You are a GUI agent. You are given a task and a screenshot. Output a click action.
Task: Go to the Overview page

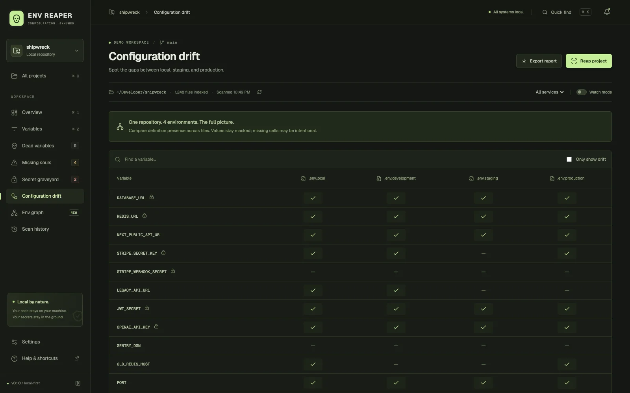point(45,112)
